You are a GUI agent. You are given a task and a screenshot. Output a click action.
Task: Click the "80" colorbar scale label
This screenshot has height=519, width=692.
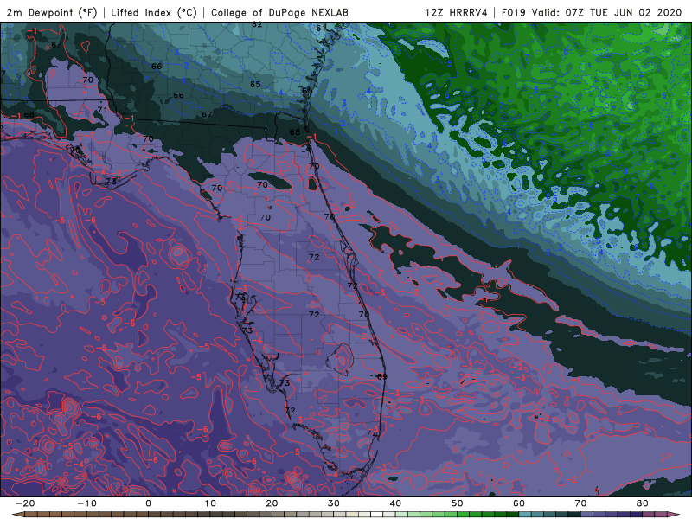pyautogui.click(x=643, y=503)
